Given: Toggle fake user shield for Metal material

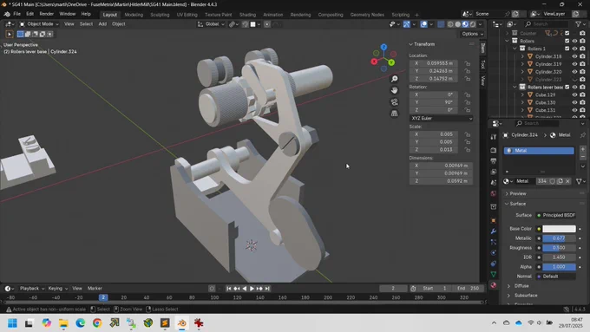Looking at the screenshot, I should click(x=552, y=181).
